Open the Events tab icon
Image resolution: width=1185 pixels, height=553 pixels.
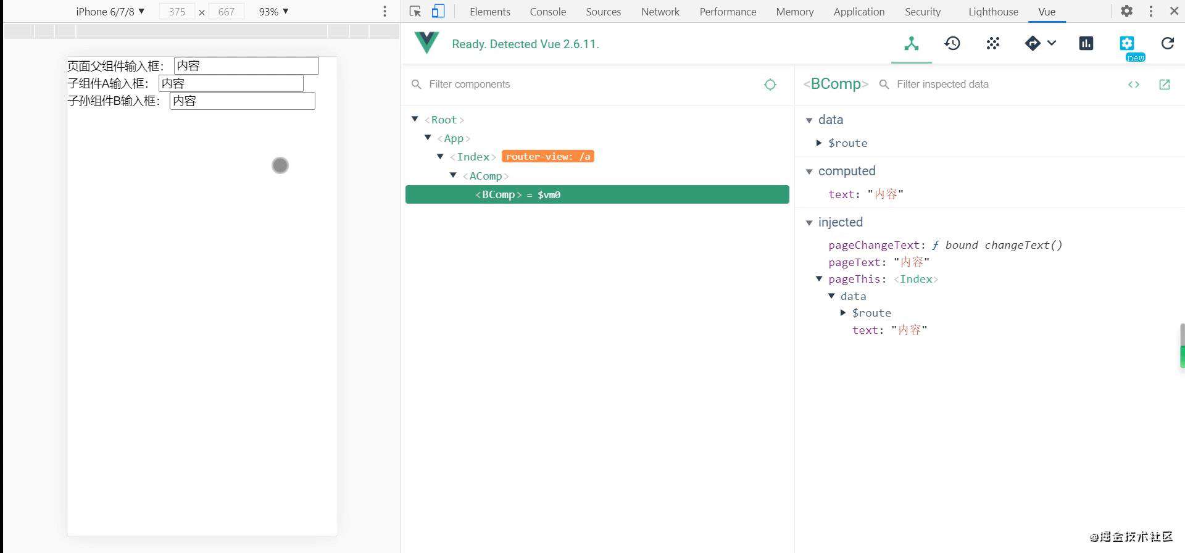tap(993, 43)
